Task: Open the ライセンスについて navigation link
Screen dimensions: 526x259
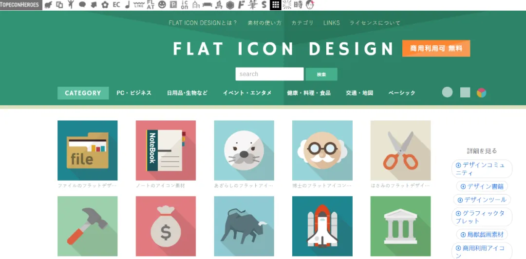Action: pos(375,23)
